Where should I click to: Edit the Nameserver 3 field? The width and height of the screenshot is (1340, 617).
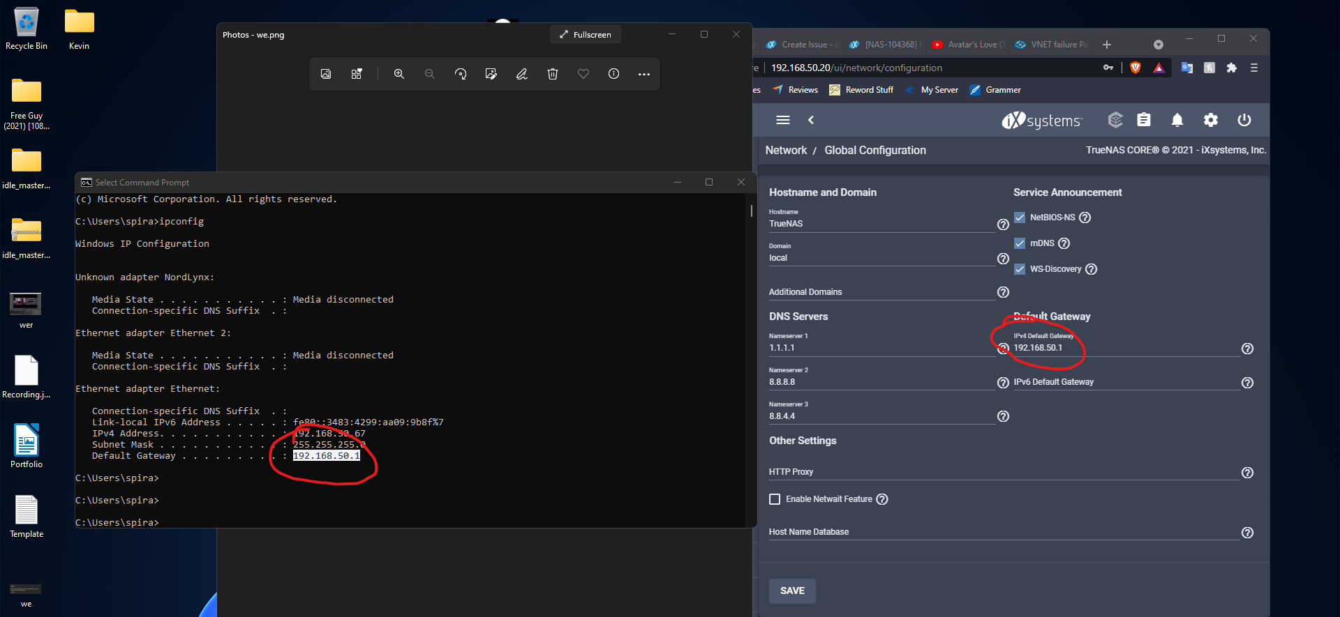point(881,416)
